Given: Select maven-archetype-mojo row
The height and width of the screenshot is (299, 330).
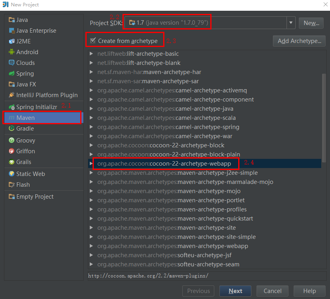Looking at the screenshot, I should click(205, 191).
